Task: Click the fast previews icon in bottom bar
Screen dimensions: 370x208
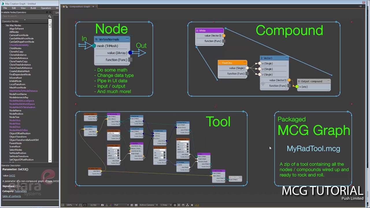Action: coord(179,205)
